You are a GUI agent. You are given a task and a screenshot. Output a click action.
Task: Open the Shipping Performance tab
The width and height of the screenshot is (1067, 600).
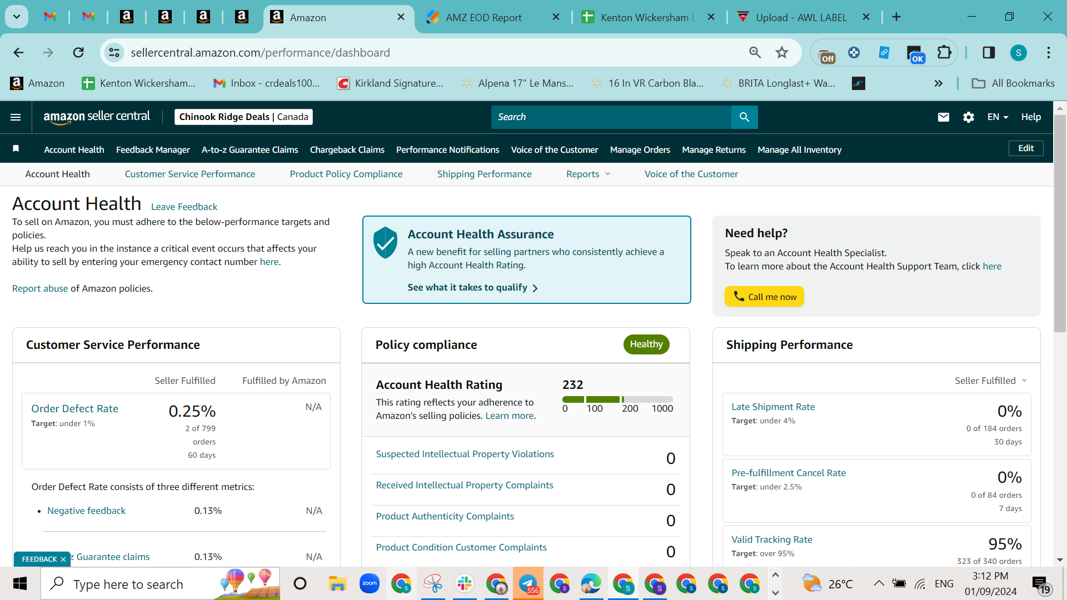485,174
